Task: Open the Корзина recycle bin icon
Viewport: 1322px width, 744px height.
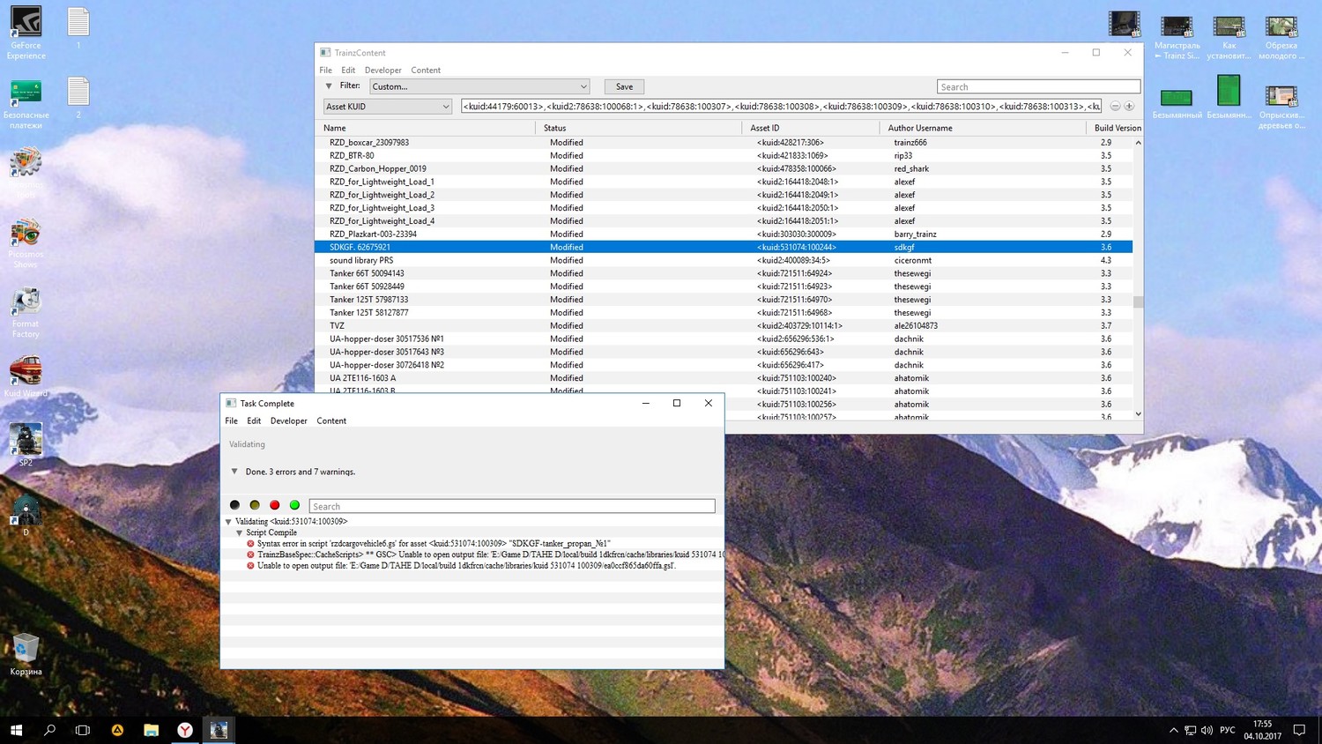Action: 26,654
